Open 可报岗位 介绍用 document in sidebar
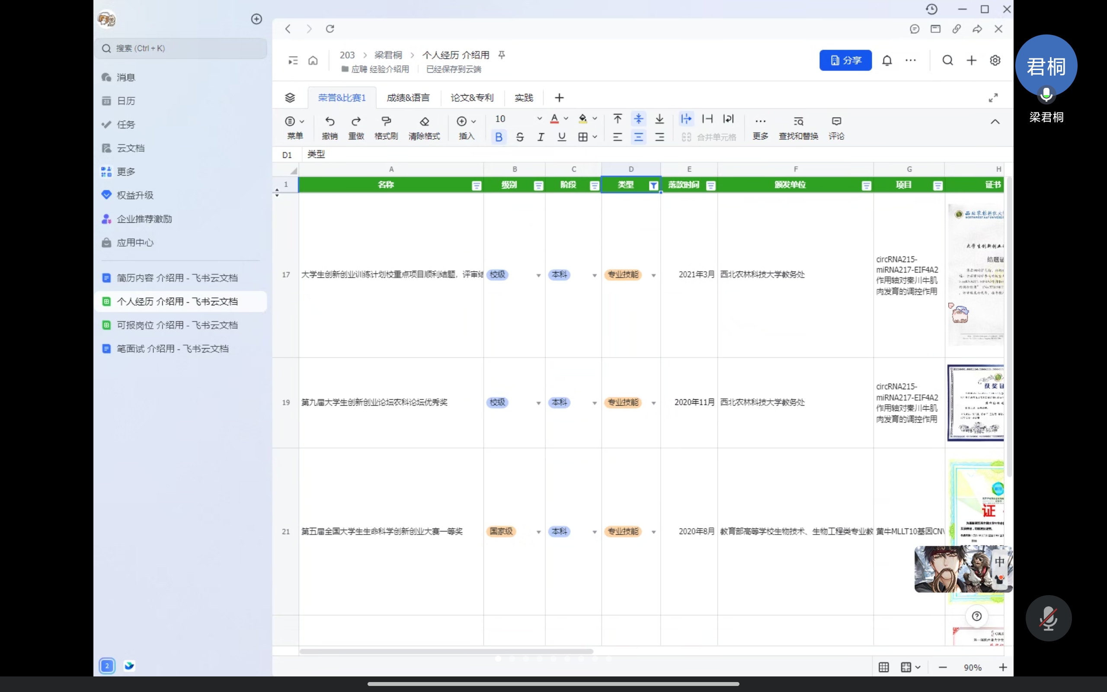1107x692 pixels. click(177, 325)
